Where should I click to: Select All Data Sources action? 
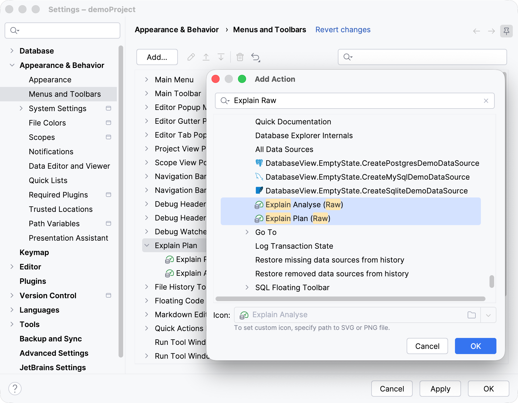click(284, 149)
